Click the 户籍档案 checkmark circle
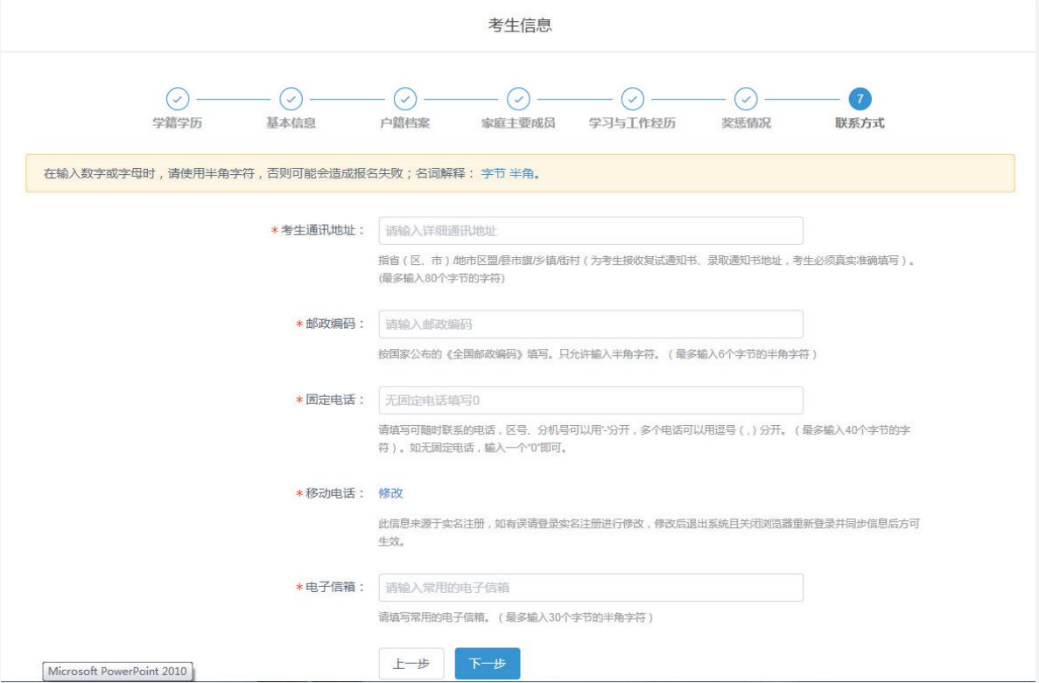 tap(405, 99)
